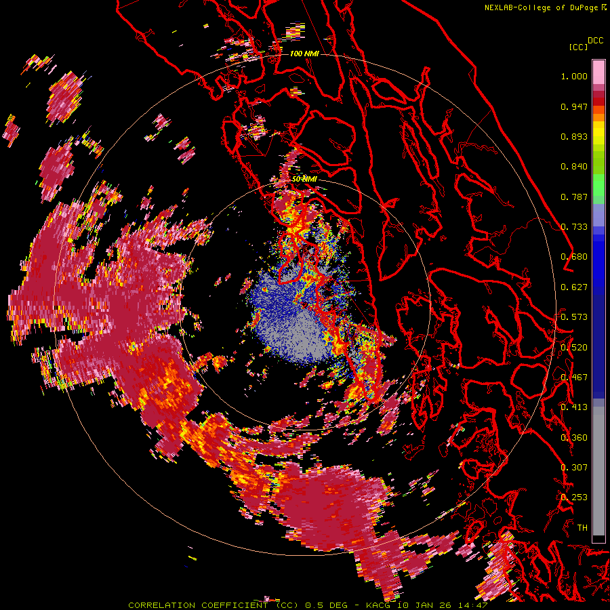The width and height of the screenshot is (610, 610).
Task: Pick the bright yellow segment of the color bar
Action: [x=598, y=134]
